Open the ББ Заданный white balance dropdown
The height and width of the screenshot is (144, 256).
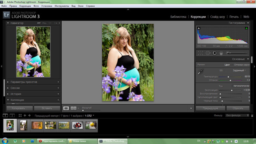(239, 70)
